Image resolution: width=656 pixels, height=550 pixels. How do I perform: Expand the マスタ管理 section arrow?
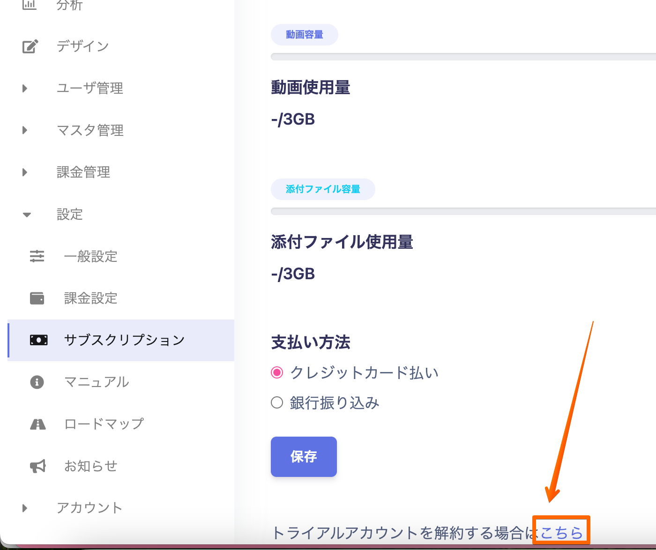(x=25, y=130)
